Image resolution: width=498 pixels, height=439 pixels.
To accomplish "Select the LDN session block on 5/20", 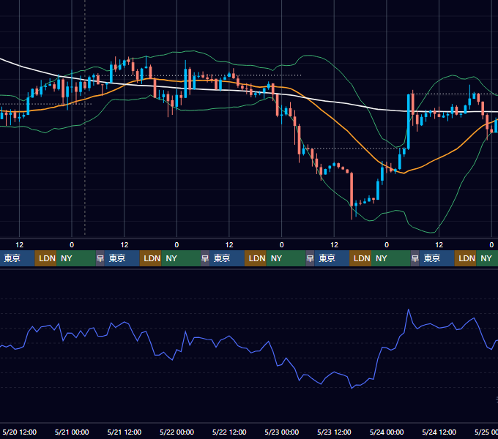I will point(45,258).
